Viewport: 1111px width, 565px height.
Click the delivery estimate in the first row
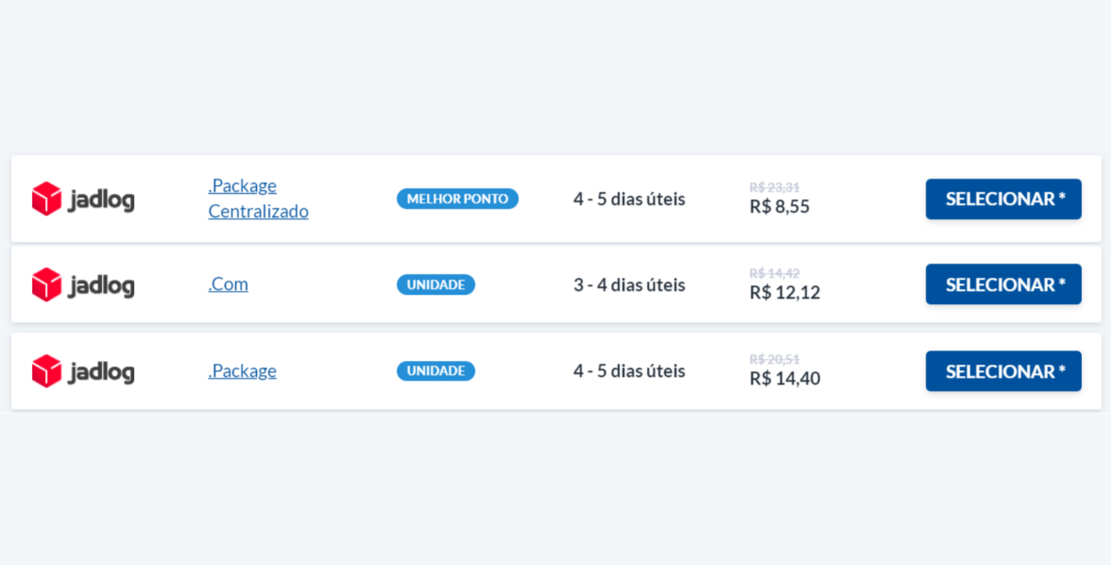(628, 199)
